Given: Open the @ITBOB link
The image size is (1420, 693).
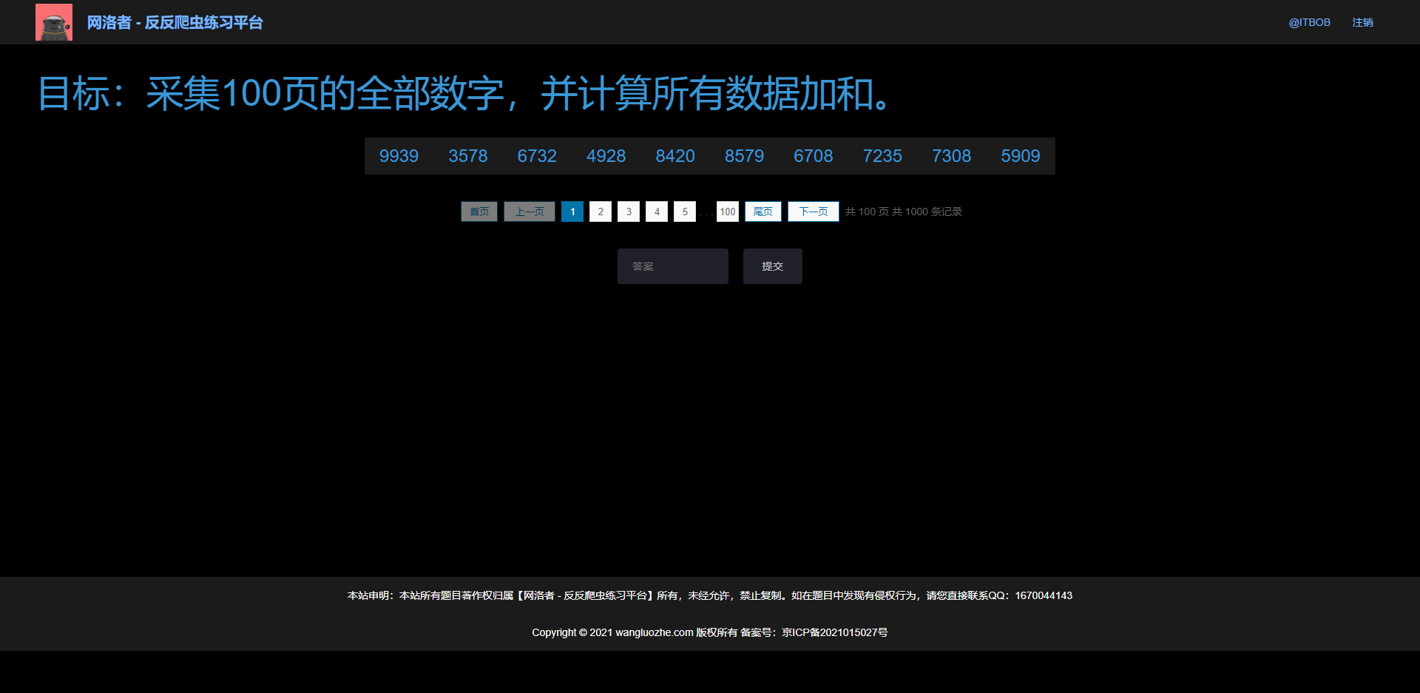Looking at the screenshot, I should pyautogui.click(x=1309, y=22).
